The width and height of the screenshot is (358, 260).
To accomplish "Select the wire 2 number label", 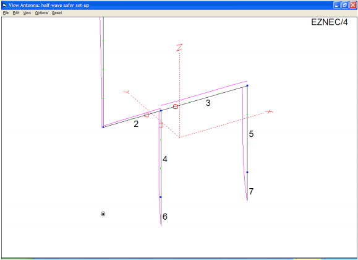I will tap(136, 124).
